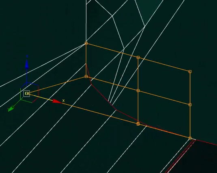Image resolution: width=217 pixels, height=173 pixels.
Task: Pick the middle-left handle of the orange cage
Action: (86, 76)
